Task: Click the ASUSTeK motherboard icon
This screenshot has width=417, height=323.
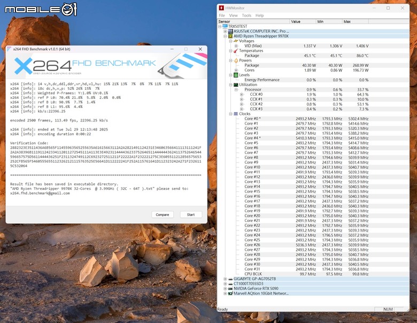Action: (230, 31)
